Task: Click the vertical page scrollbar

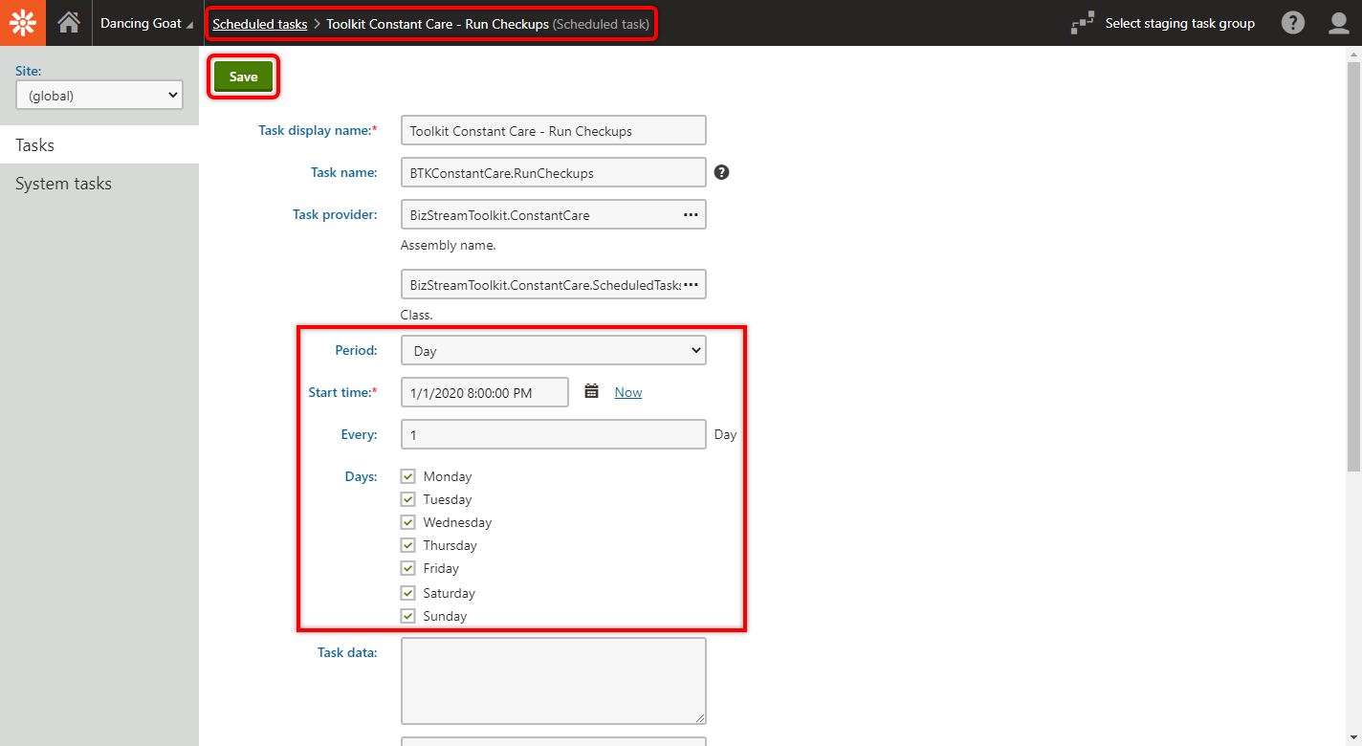Action: tap(1353, 266)
